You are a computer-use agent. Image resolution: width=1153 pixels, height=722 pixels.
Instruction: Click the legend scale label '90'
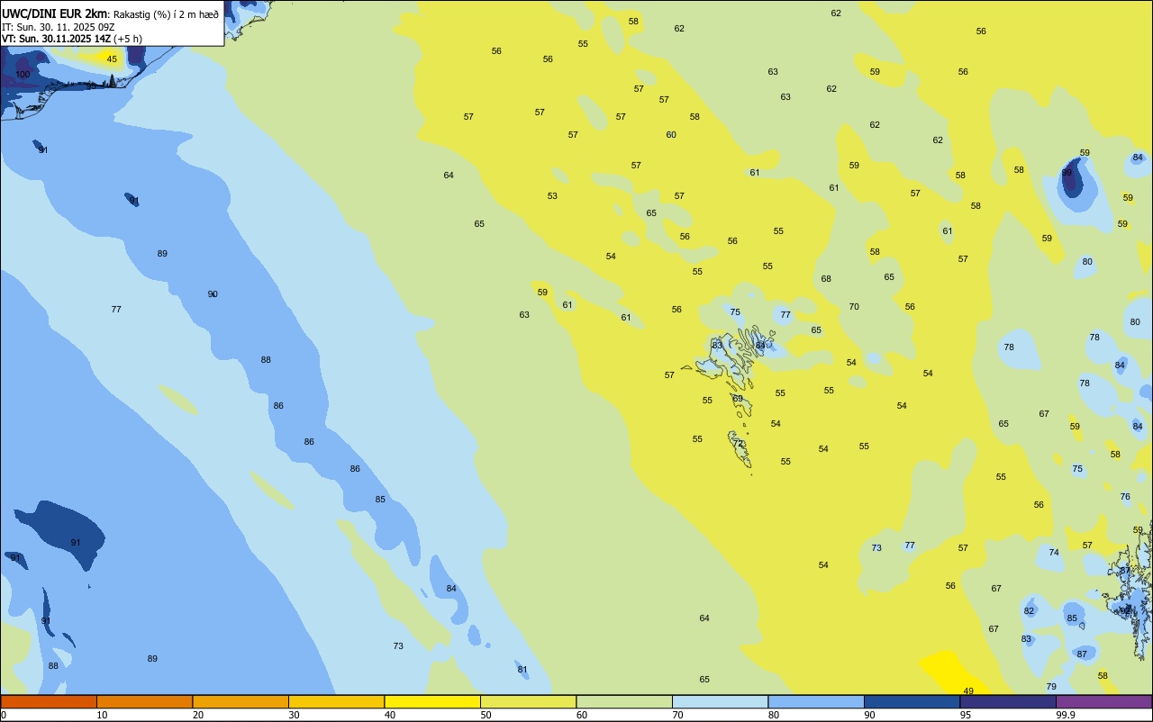[x=869, y=715]
